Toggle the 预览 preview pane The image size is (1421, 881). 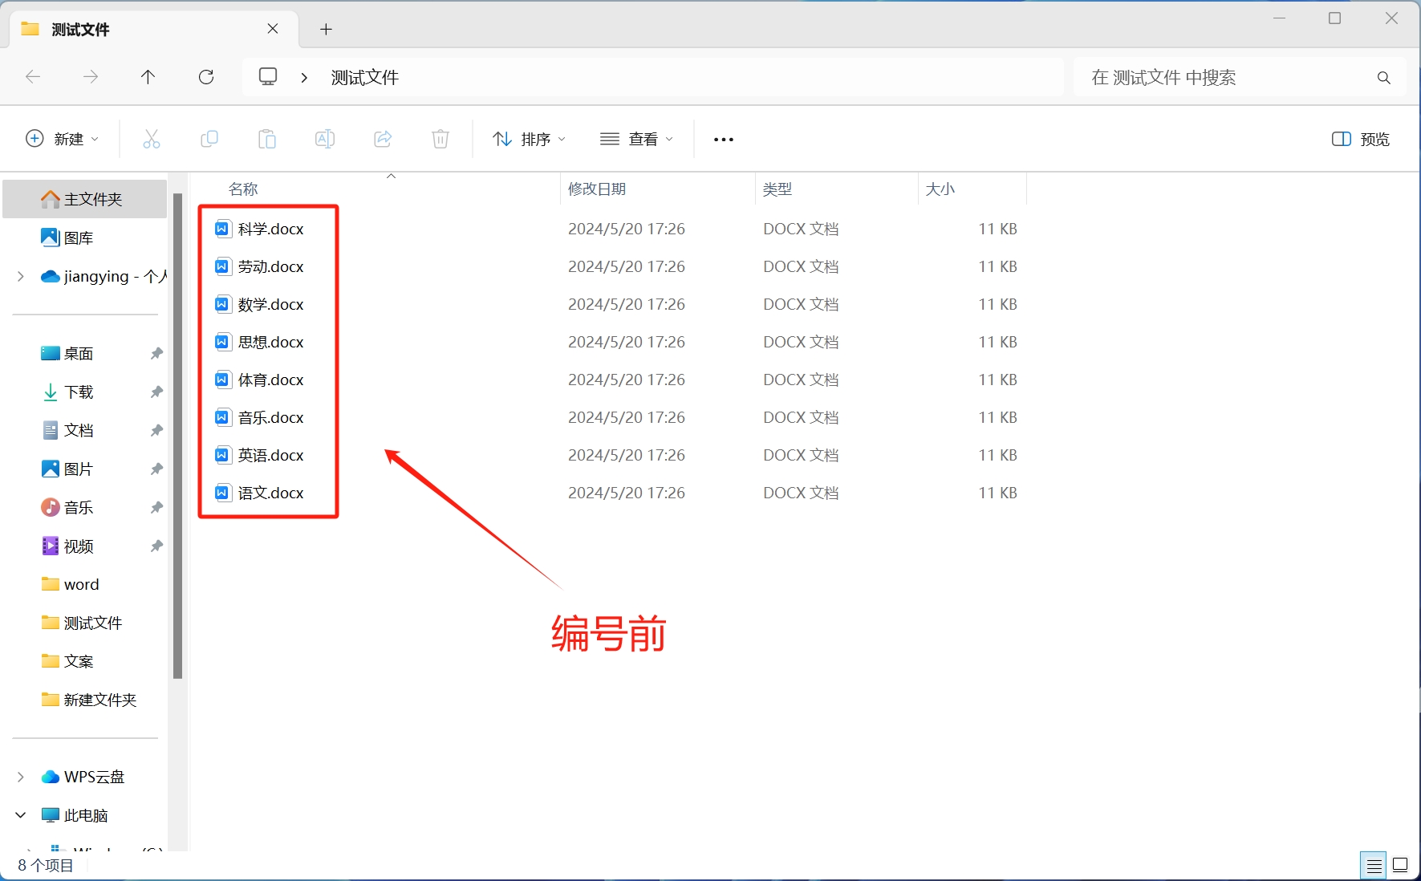click(1360, 139)
